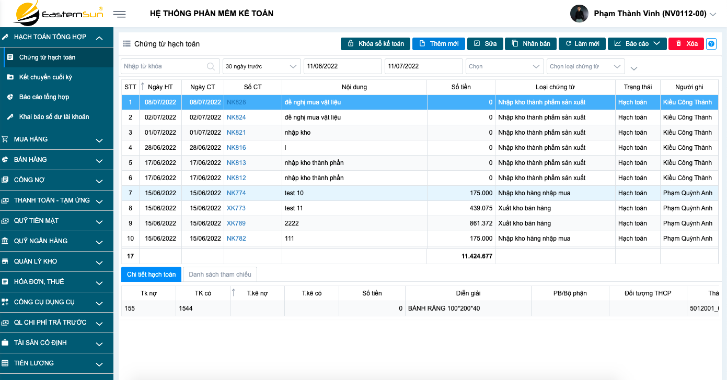This screenshot has width=727, height=380.
Task: Open the Chọn loại chứng từ dropdown
Action: [x=585, y=66]
